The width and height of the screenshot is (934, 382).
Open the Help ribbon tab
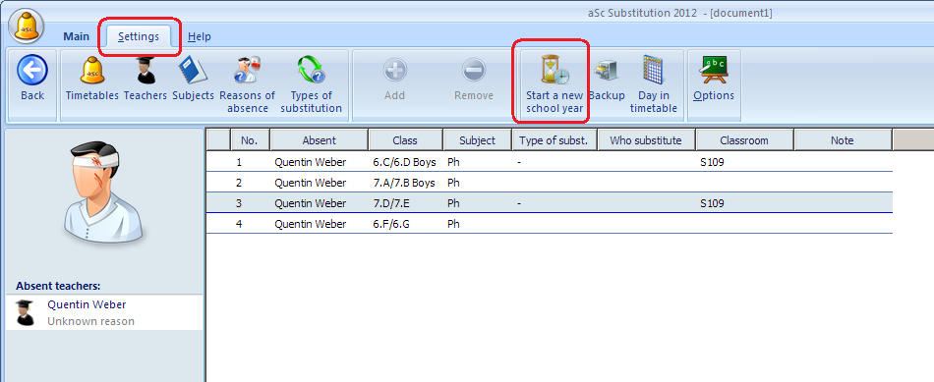click(200, 37)
